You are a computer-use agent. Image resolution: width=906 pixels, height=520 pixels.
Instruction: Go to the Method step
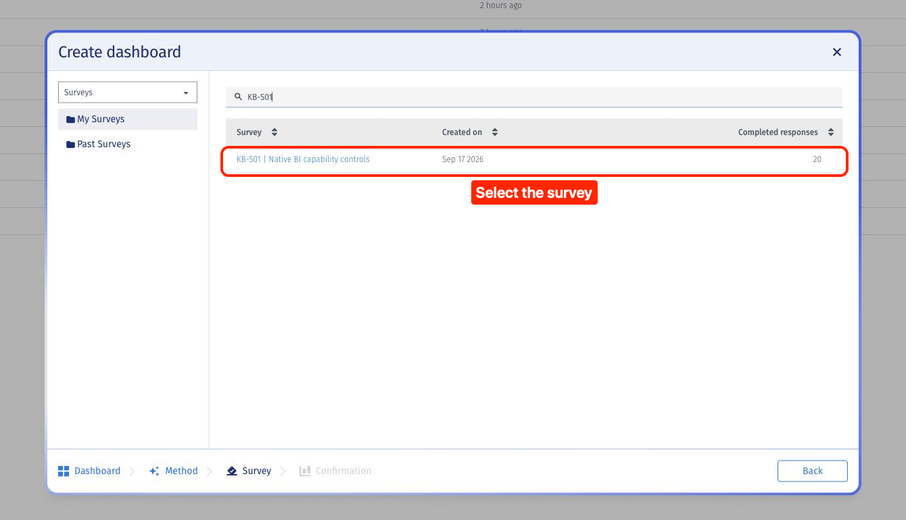pyautogui.click(x=174, y=471)
